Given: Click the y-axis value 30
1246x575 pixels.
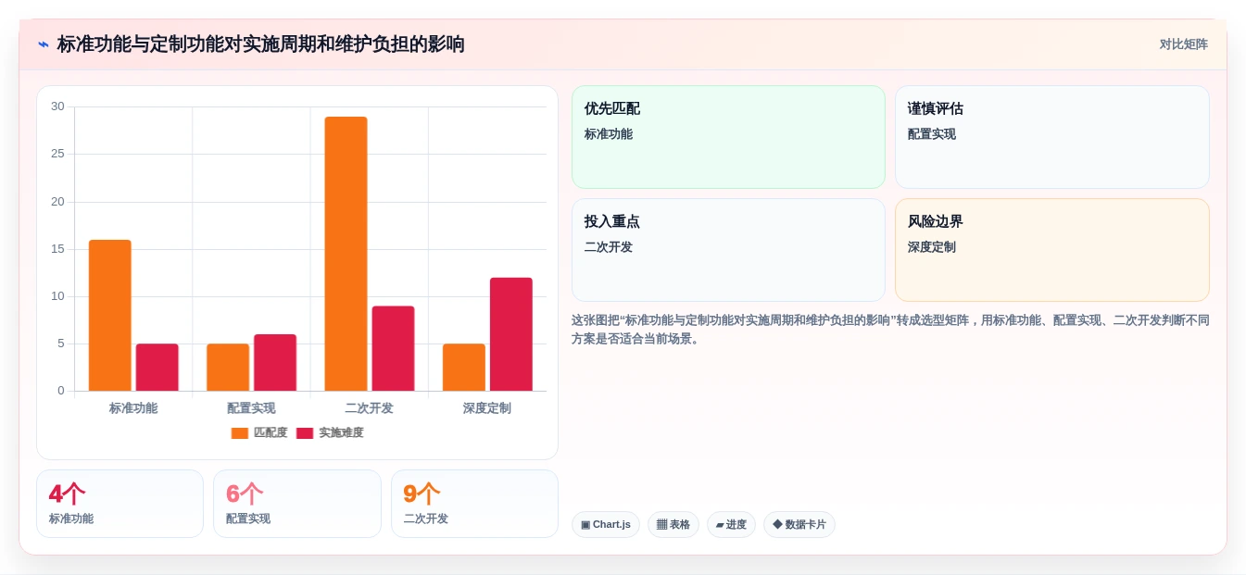Looking at the screenshot, I should click(x=57, y=106).
